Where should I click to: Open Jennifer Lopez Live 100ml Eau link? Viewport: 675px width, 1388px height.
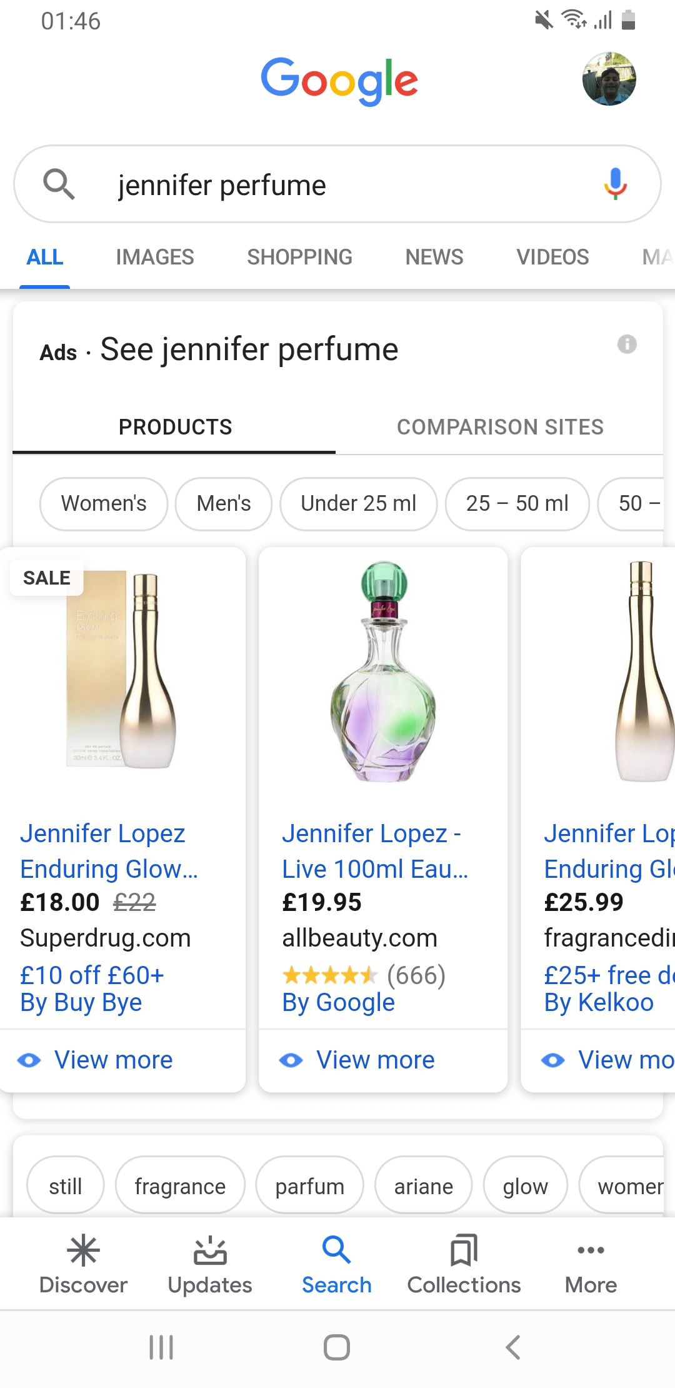coord(374,851)
